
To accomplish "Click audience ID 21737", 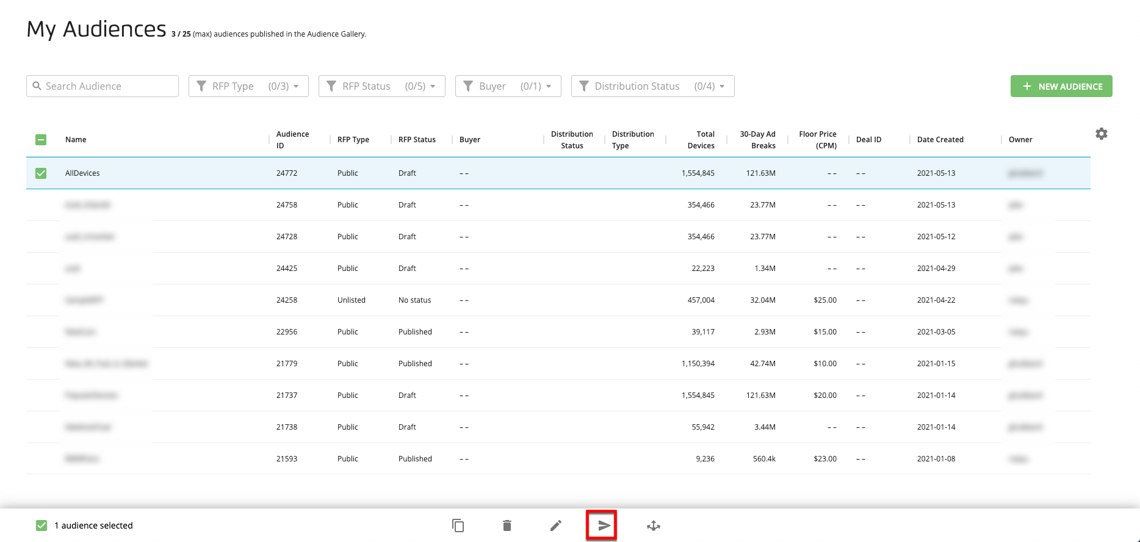I will pos(287,396).
